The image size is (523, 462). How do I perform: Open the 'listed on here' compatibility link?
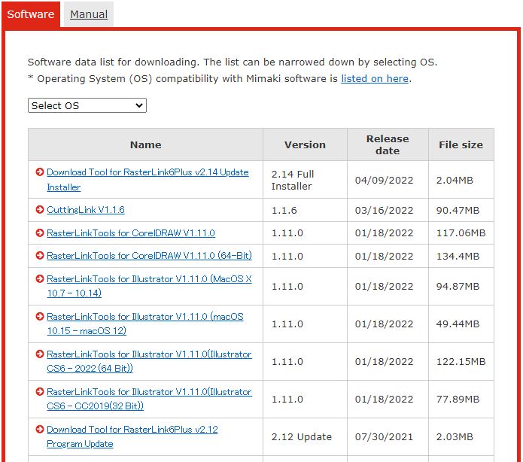click(374, 78)
